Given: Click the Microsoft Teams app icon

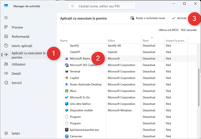Looking at the screenshot, I should click(66, 58).
